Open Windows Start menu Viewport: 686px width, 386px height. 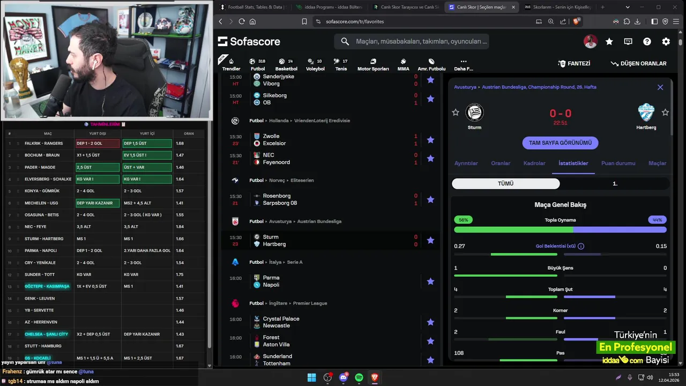click(311, 377)
